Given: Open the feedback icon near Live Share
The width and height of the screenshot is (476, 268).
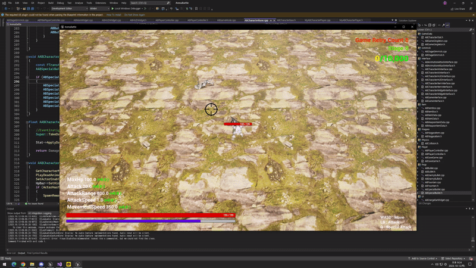Looking at the screenshot, I should tap(471, 9).
